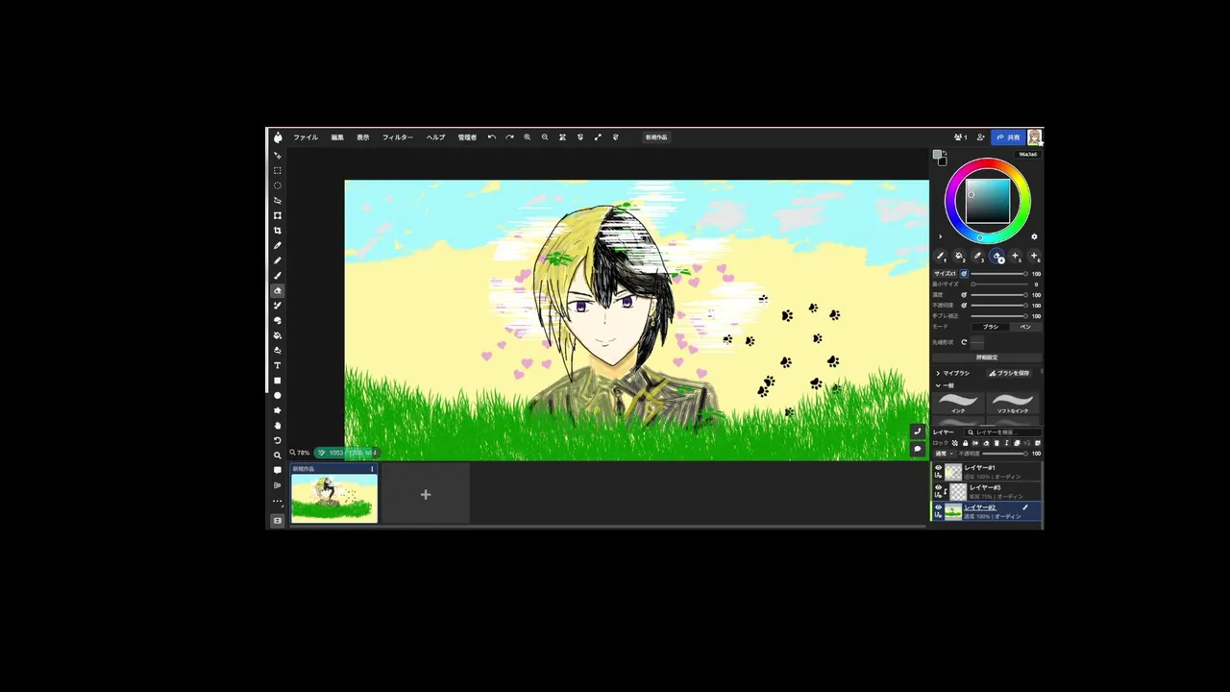This screenshot has width=1230, height=692.
Task: Open the voice call icon beside canvas
Action: [x=918, y=432]
